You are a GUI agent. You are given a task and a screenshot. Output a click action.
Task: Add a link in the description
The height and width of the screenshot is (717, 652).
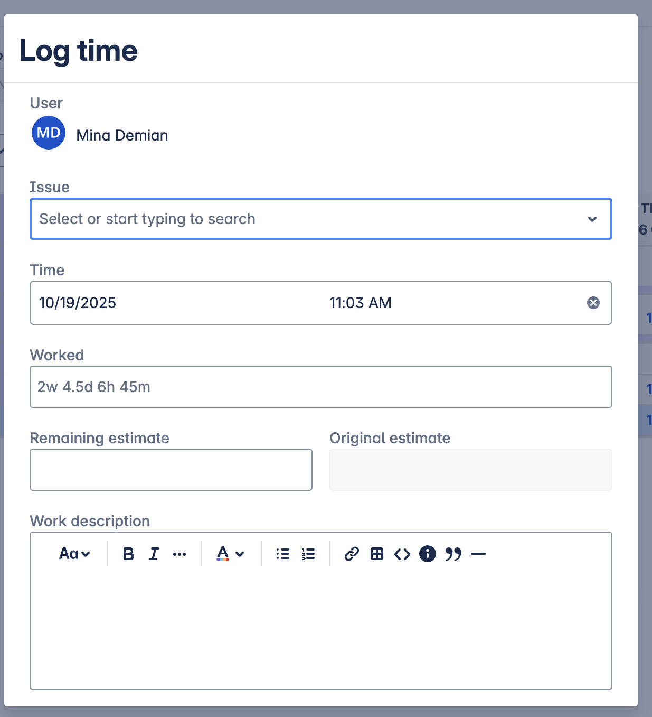coord(352,554)
